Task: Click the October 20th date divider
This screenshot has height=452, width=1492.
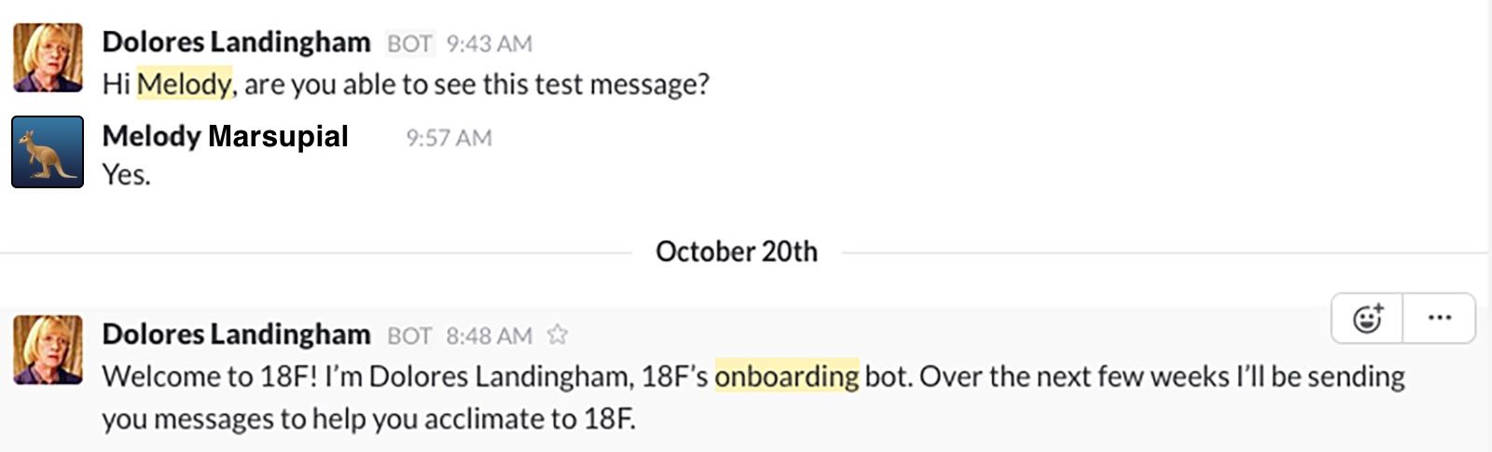Action: point(736,252)
